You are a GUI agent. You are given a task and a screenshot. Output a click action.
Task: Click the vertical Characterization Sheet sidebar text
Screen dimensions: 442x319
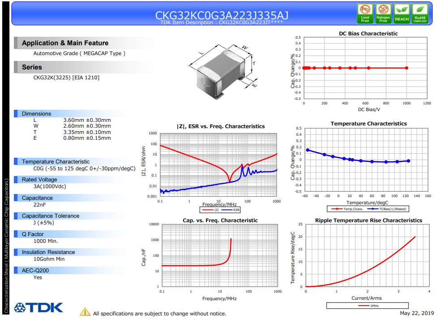(6, 246)
